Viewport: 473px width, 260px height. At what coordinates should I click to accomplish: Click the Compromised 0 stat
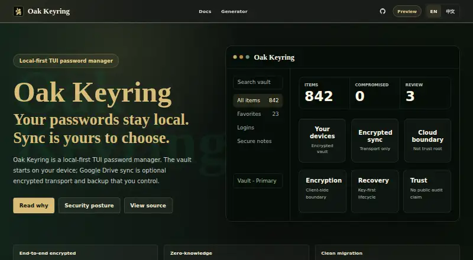tap(375, 93)
